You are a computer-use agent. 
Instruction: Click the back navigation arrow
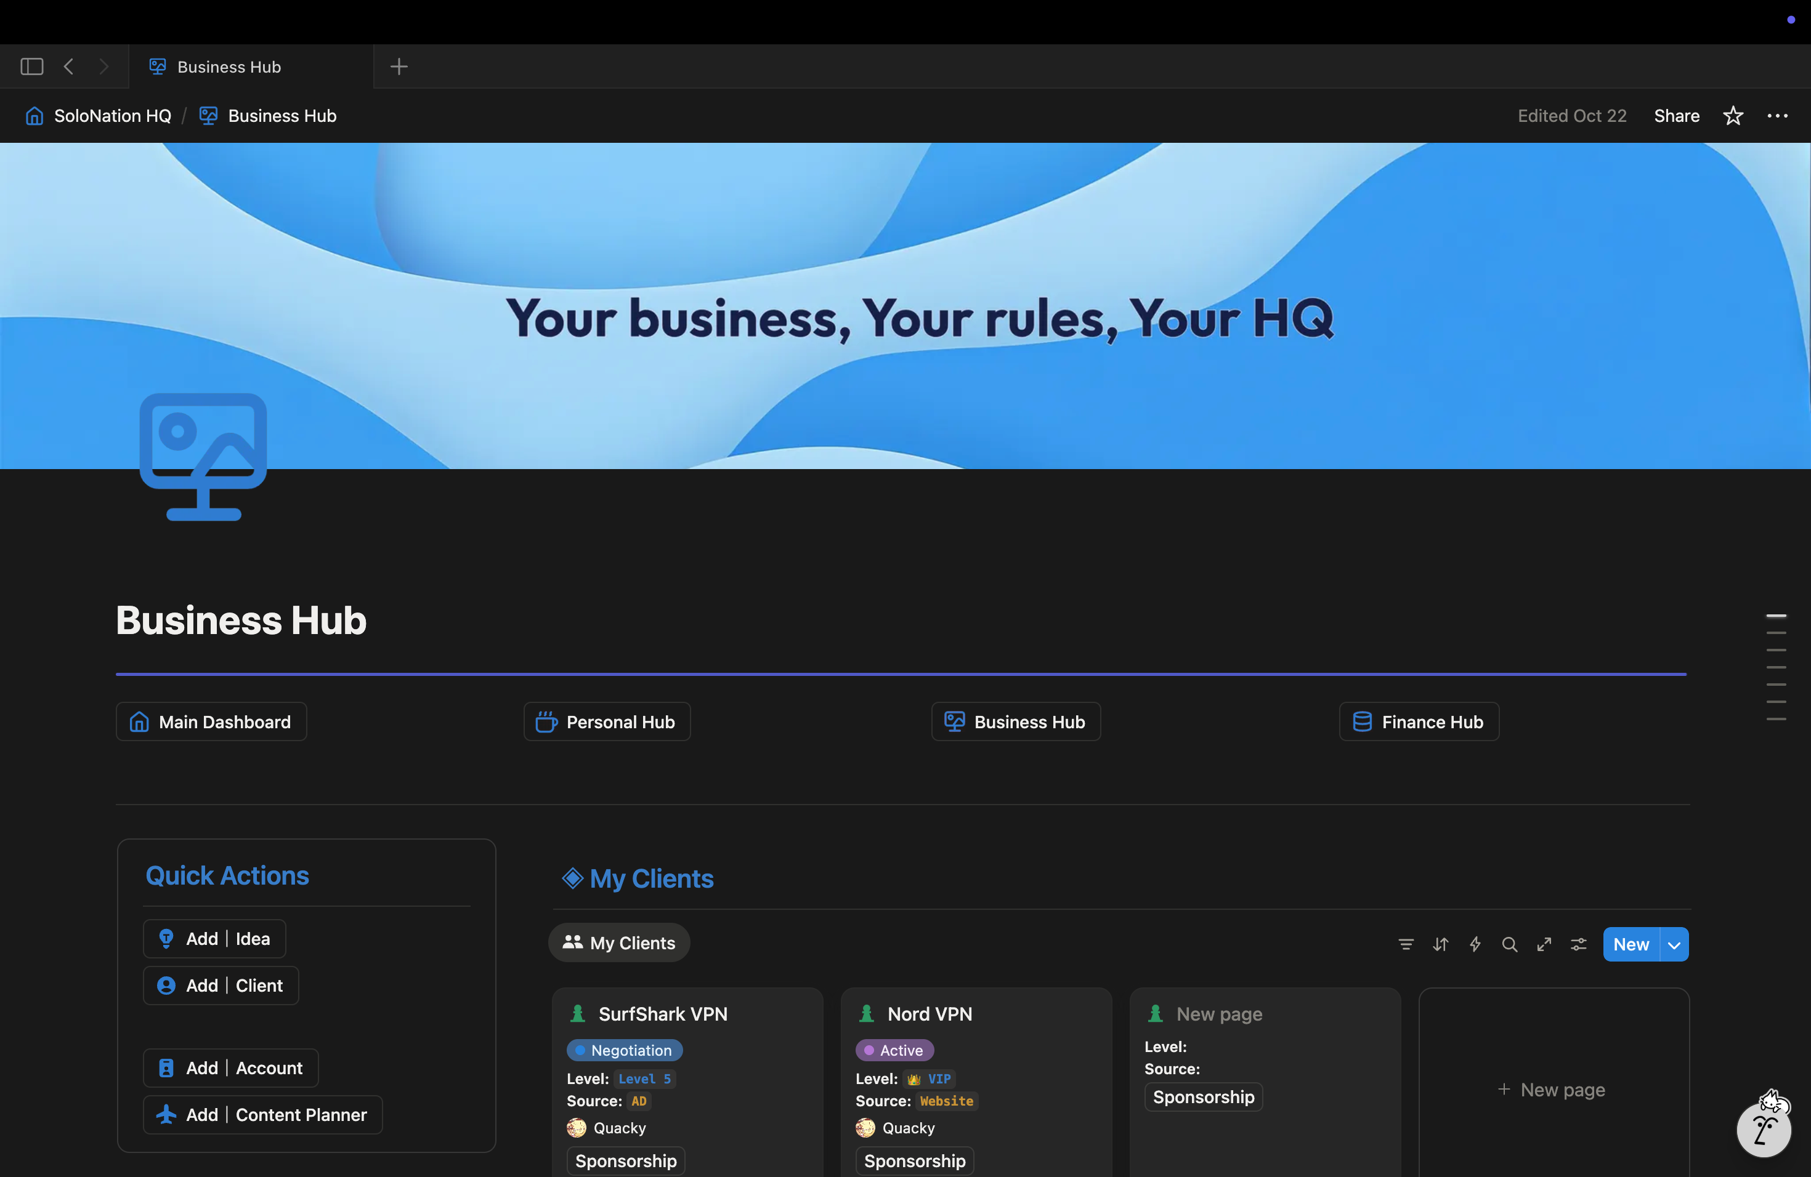[x=68, y=67]
